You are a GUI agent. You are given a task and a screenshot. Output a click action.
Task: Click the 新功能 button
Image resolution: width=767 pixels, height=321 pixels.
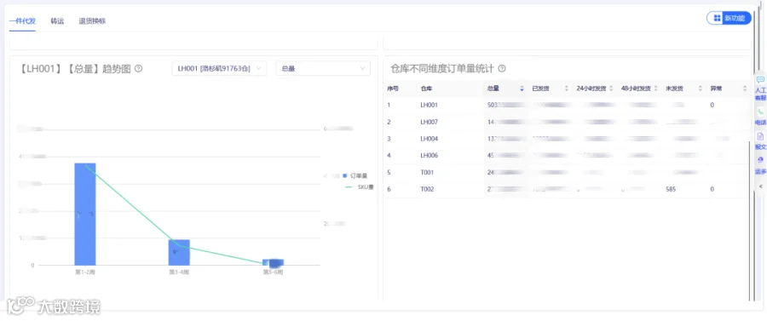click(729, 18)
